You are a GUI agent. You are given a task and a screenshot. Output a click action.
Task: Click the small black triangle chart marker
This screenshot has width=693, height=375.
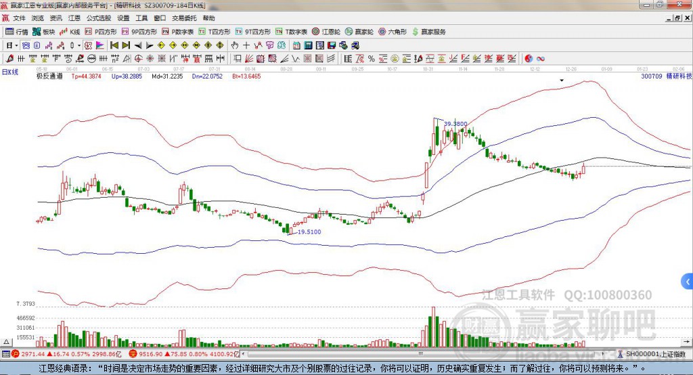[562, 81]
